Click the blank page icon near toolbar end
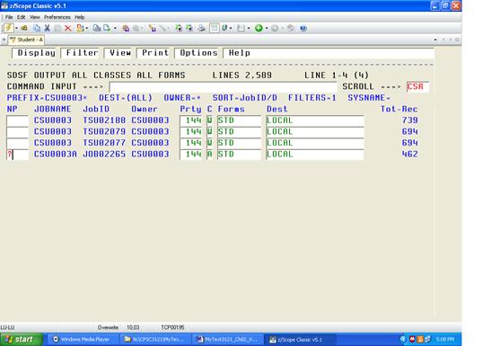Screen dimensions: 483x346 (x=241, y=29)
